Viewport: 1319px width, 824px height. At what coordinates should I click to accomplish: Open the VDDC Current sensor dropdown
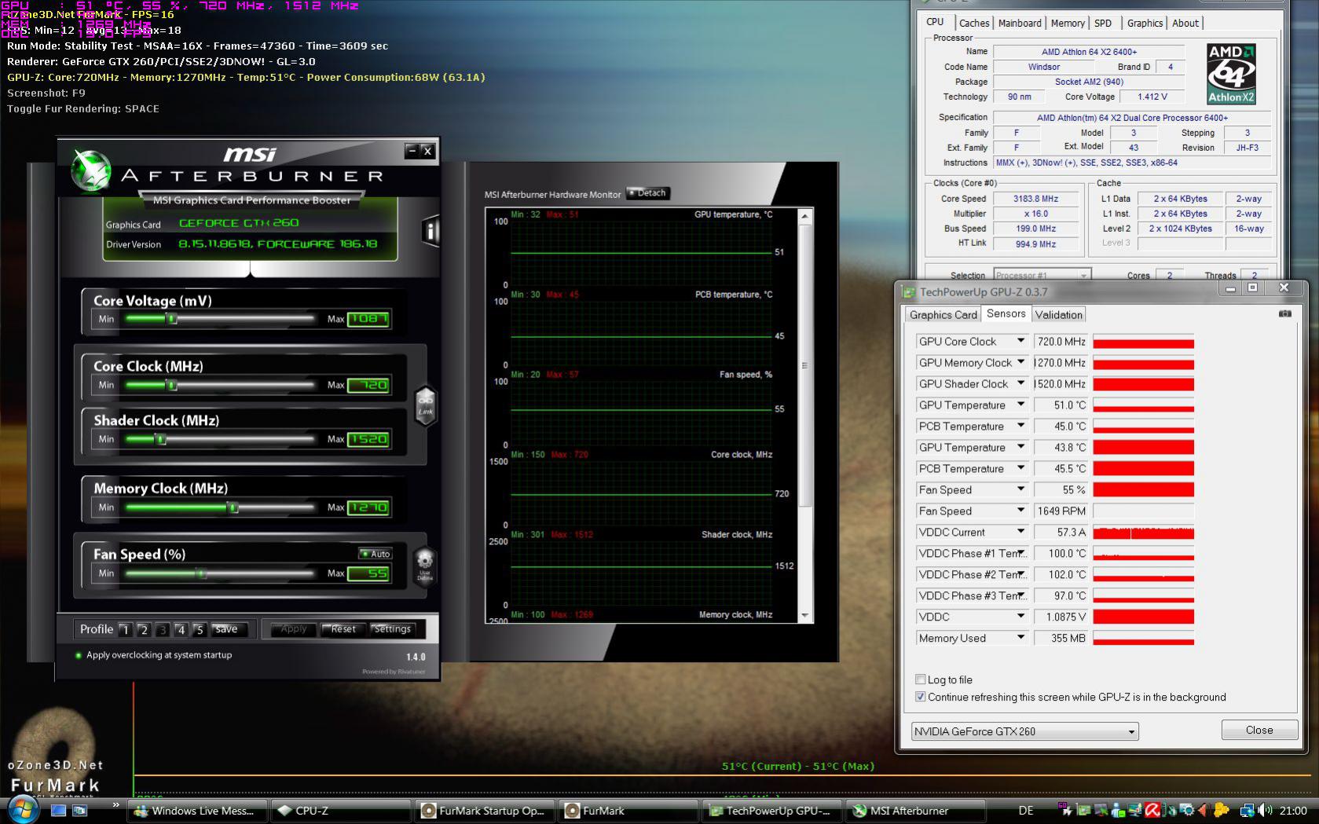pyautogui.click(x=1020, y=532)
